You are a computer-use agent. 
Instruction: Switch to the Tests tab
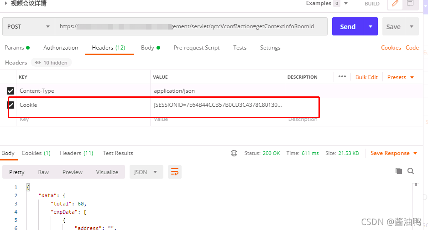click(240, 48)
